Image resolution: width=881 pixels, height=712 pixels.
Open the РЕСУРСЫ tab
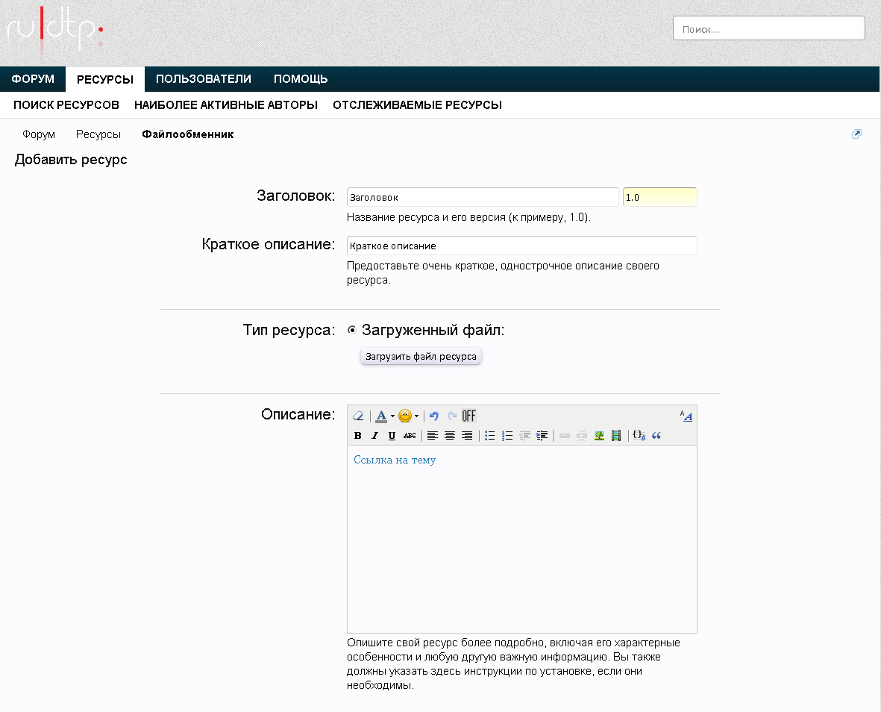[x=105, y=79]
